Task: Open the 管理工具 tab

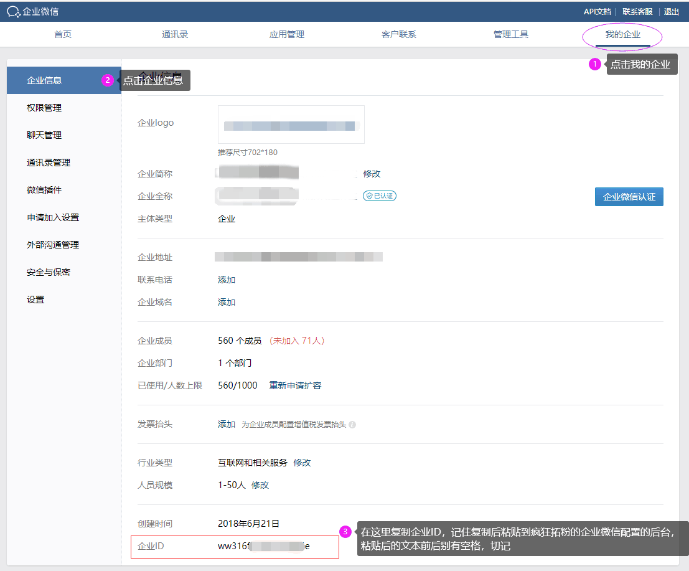Action: 511,34
